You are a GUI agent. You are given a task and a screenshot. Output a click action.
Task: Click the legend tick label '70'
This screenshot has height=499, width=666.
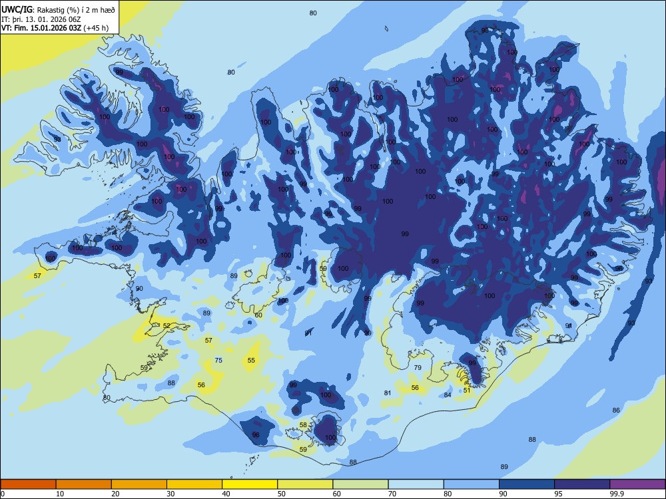392,494
